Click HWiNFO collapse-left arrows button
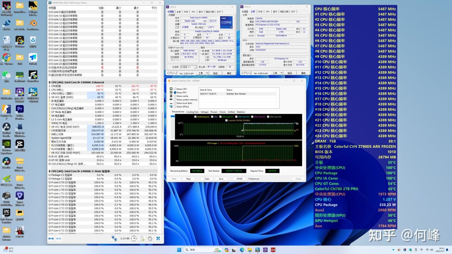 (51, 238)
